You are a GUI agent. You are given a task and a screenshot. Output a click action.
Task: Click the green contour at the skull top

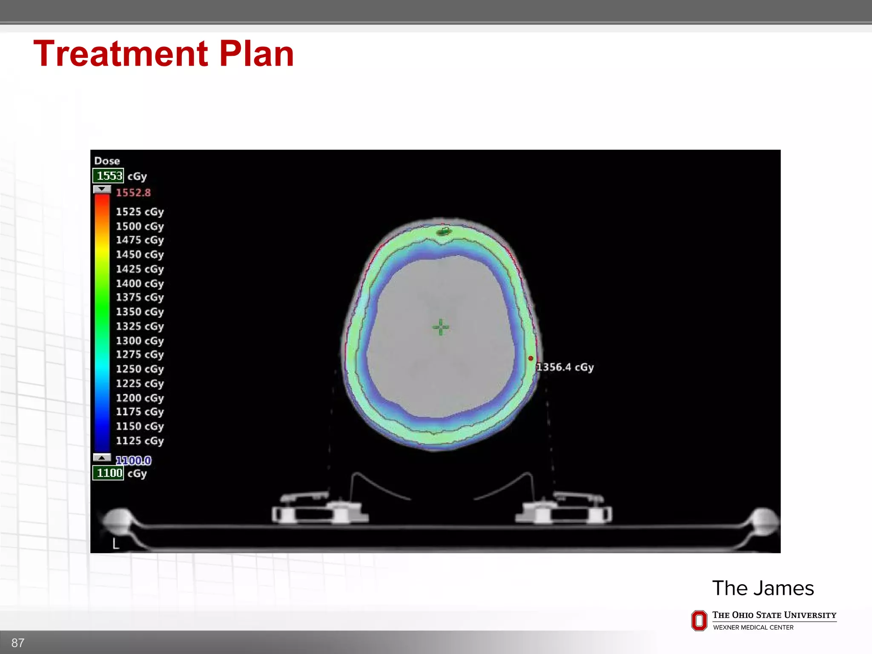(444, 231)
